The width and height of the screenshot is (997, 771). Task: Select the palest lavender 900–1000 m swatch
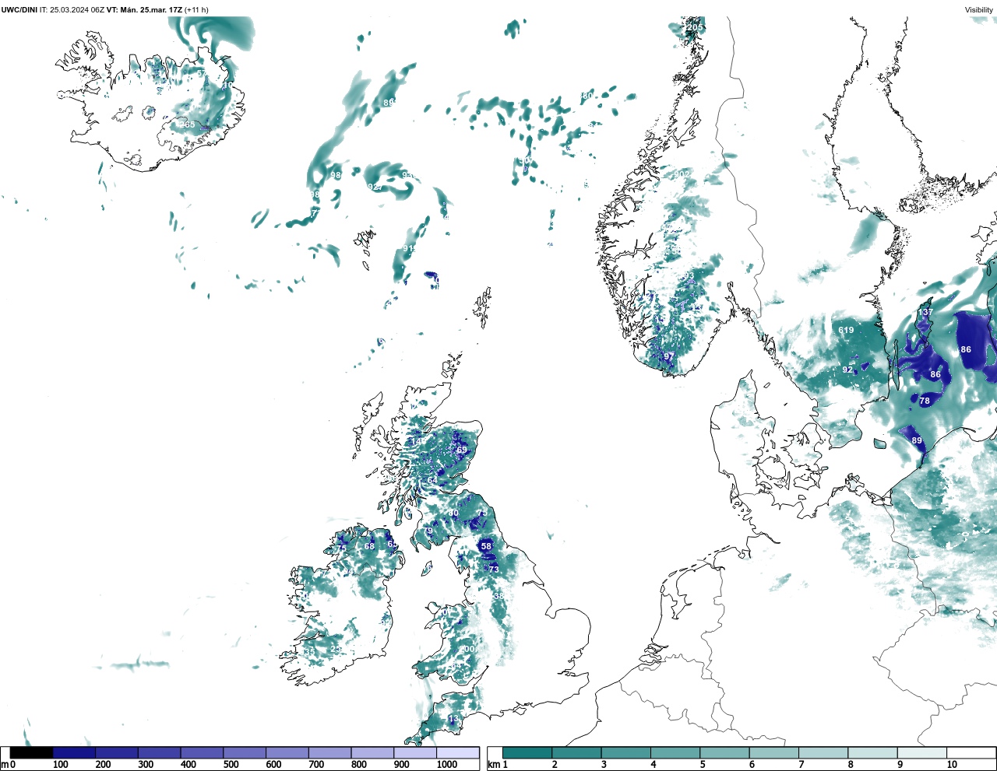pos(415,753)
